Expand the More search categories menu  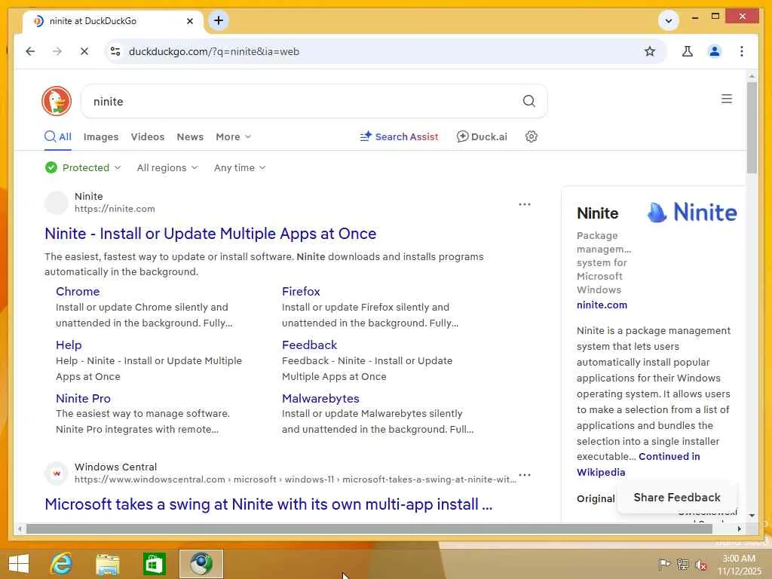tap(234, 137)
